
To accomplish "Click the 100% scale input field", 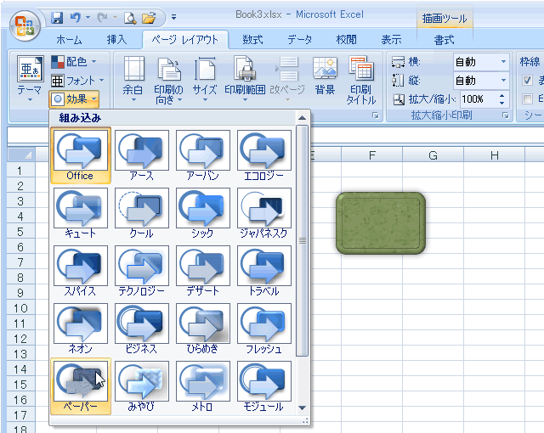I will tap(479, 99).
